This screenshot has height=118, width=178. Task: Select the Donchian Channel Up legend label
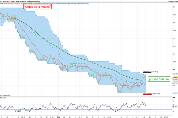49,3
